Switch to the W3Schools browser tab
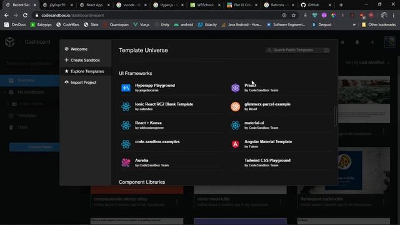 [206, 5]
